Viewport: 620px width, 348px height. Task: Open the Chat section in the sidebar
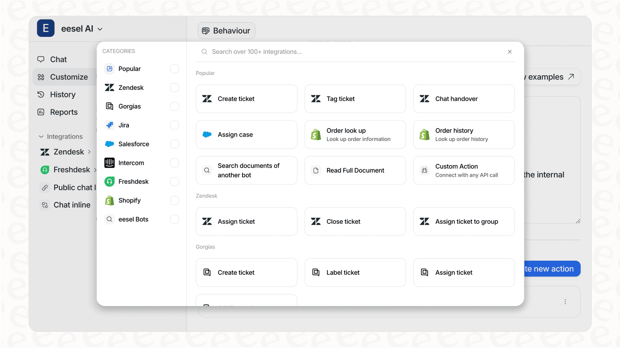58,59
